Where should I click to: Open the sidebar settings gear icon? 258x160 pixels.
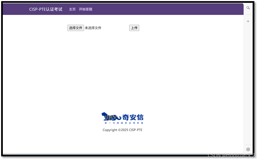[x=248, y=149]
